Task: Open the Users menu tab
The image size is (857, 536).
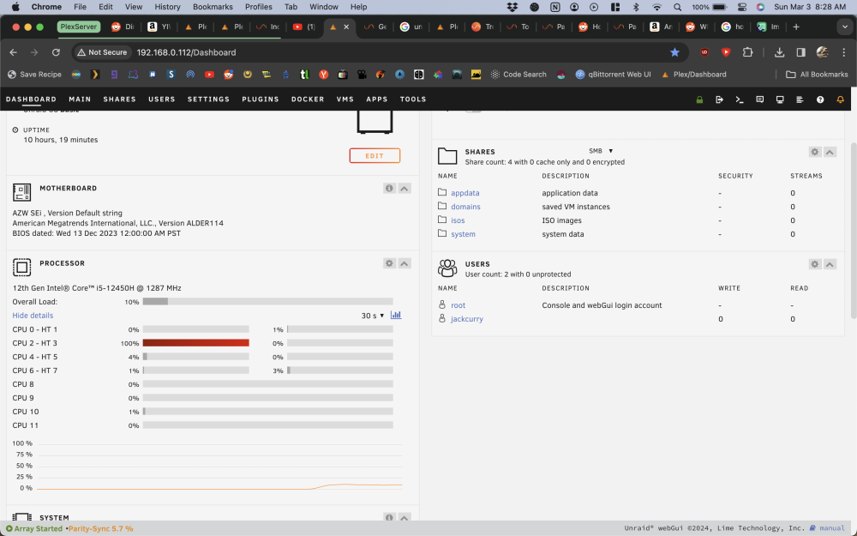Action: (x=162, y=99)
